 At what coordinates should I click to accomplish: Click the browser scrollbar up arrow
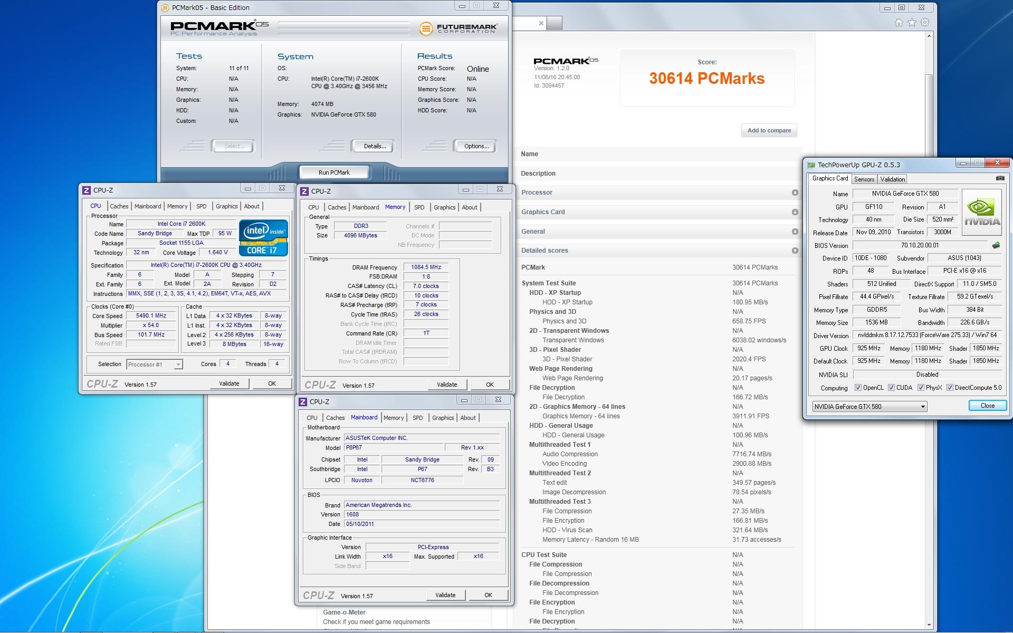click(x=929, y=36)
